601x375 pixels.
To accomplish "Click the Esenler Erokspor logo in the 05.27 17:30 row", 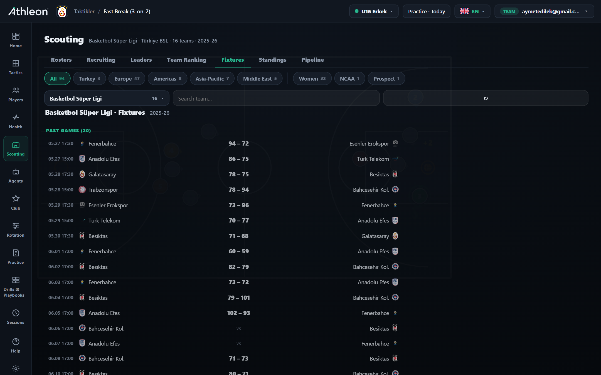I will 395,143.
